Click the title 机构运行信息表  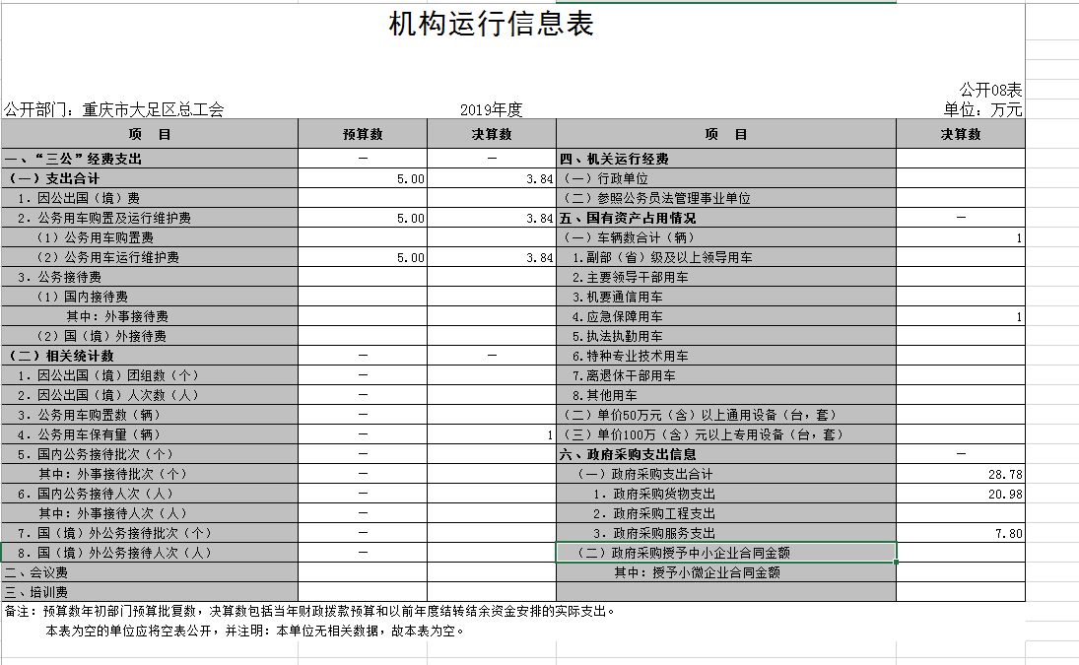click(491, 24)
